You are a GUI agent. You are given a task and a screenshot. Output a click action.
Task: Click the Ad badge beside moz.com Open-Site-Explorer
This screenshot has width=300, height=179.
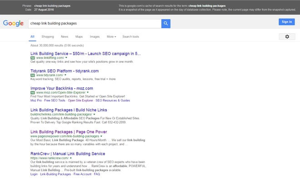pos(33,93)
